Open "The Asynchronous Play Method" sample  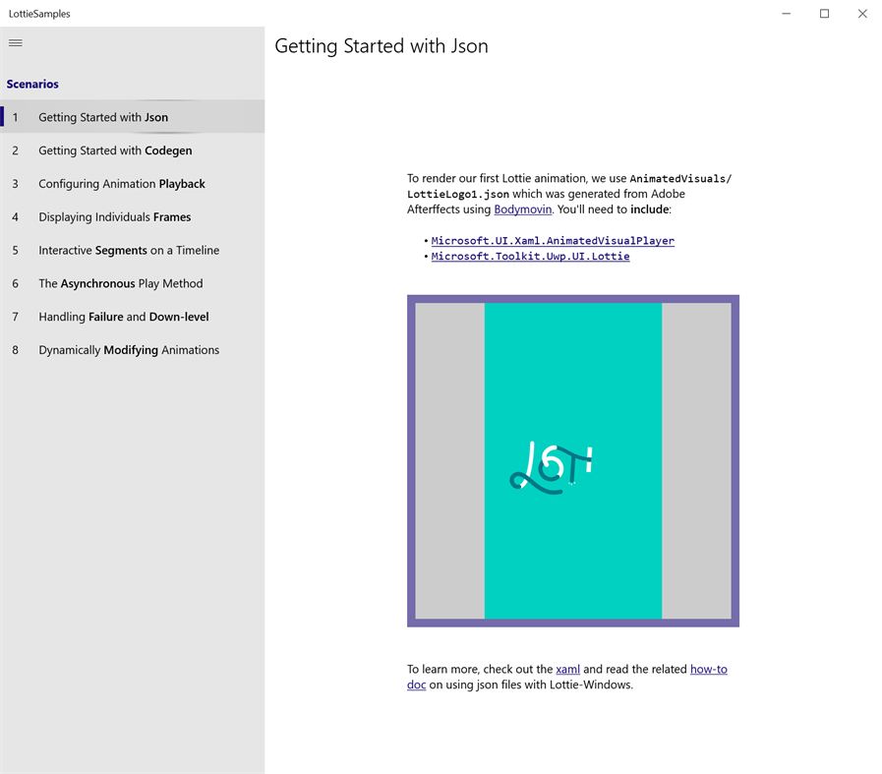click(x=120, y=283)
